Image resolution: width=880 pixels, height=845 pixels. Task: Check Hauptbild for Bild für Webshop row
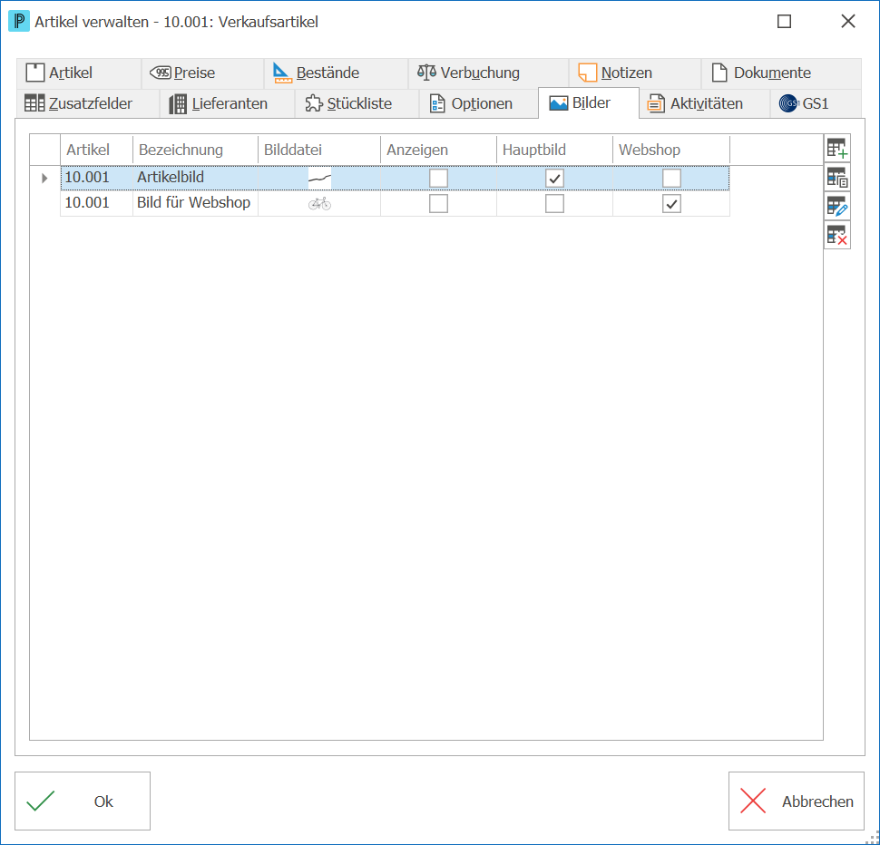554,203
